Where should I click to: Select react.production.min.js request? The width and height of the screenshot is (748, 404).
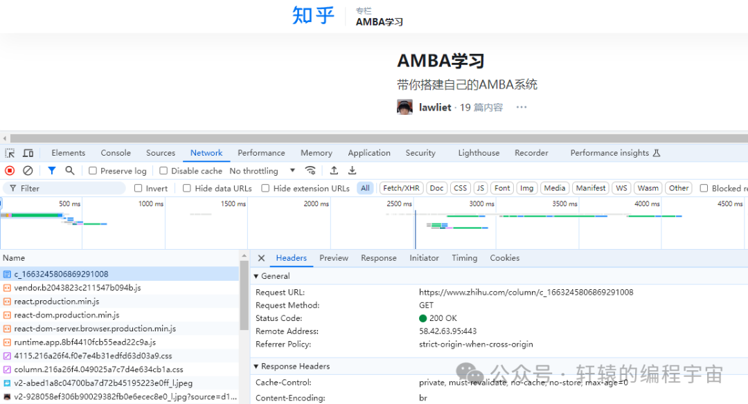click(x=119, y=301)
